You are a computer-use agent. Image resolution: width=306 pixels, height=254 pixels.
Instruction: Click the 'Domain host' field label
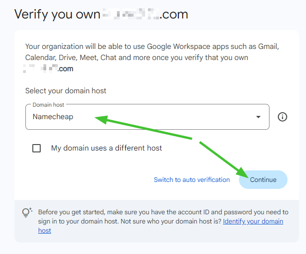pos(49,105)
